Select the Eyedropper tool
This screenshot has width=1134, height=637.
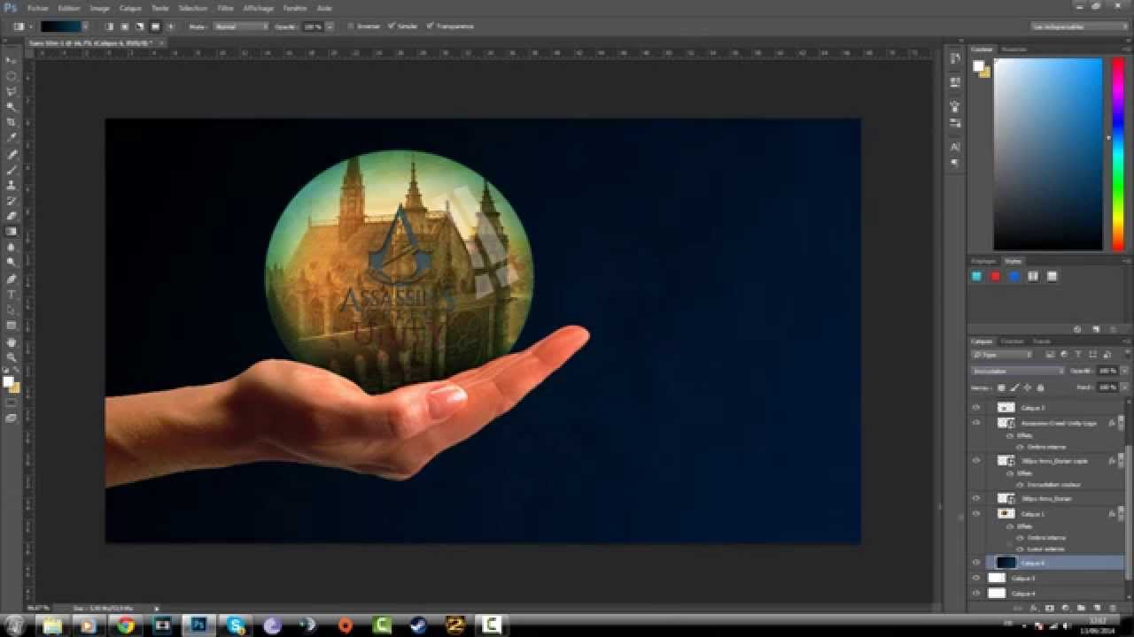[12, 138]
